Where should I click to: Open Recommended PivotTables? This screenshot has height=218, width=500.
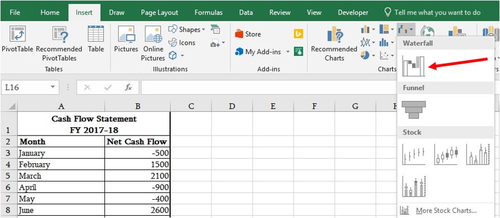(x=59, y=43)
